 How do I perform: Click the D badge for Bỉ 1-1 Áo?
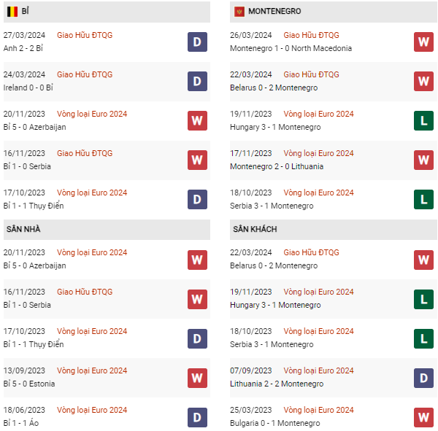pyautogui.click(x=197, y=417)
